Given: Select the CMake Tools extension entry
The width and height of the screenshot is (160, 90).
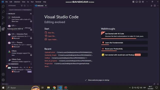Looking at the screenshot, I should [x=19, y=60].
